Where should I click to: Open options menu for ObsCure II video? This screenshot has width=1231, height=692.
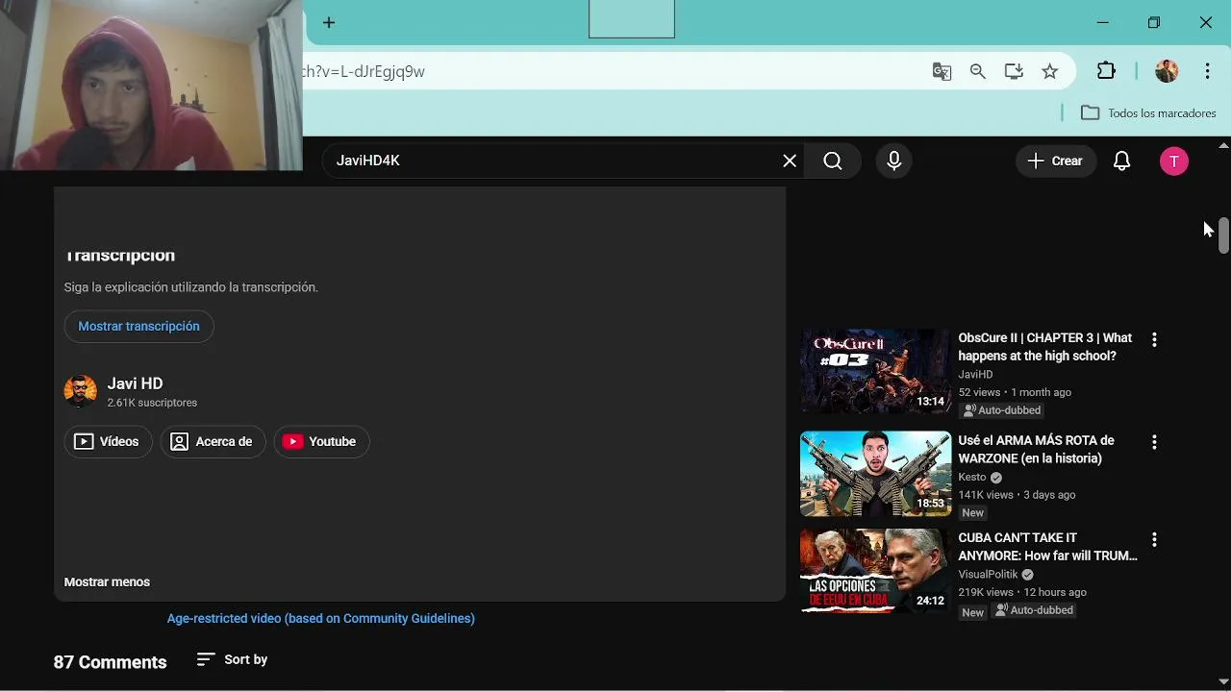coord(1154,339)
